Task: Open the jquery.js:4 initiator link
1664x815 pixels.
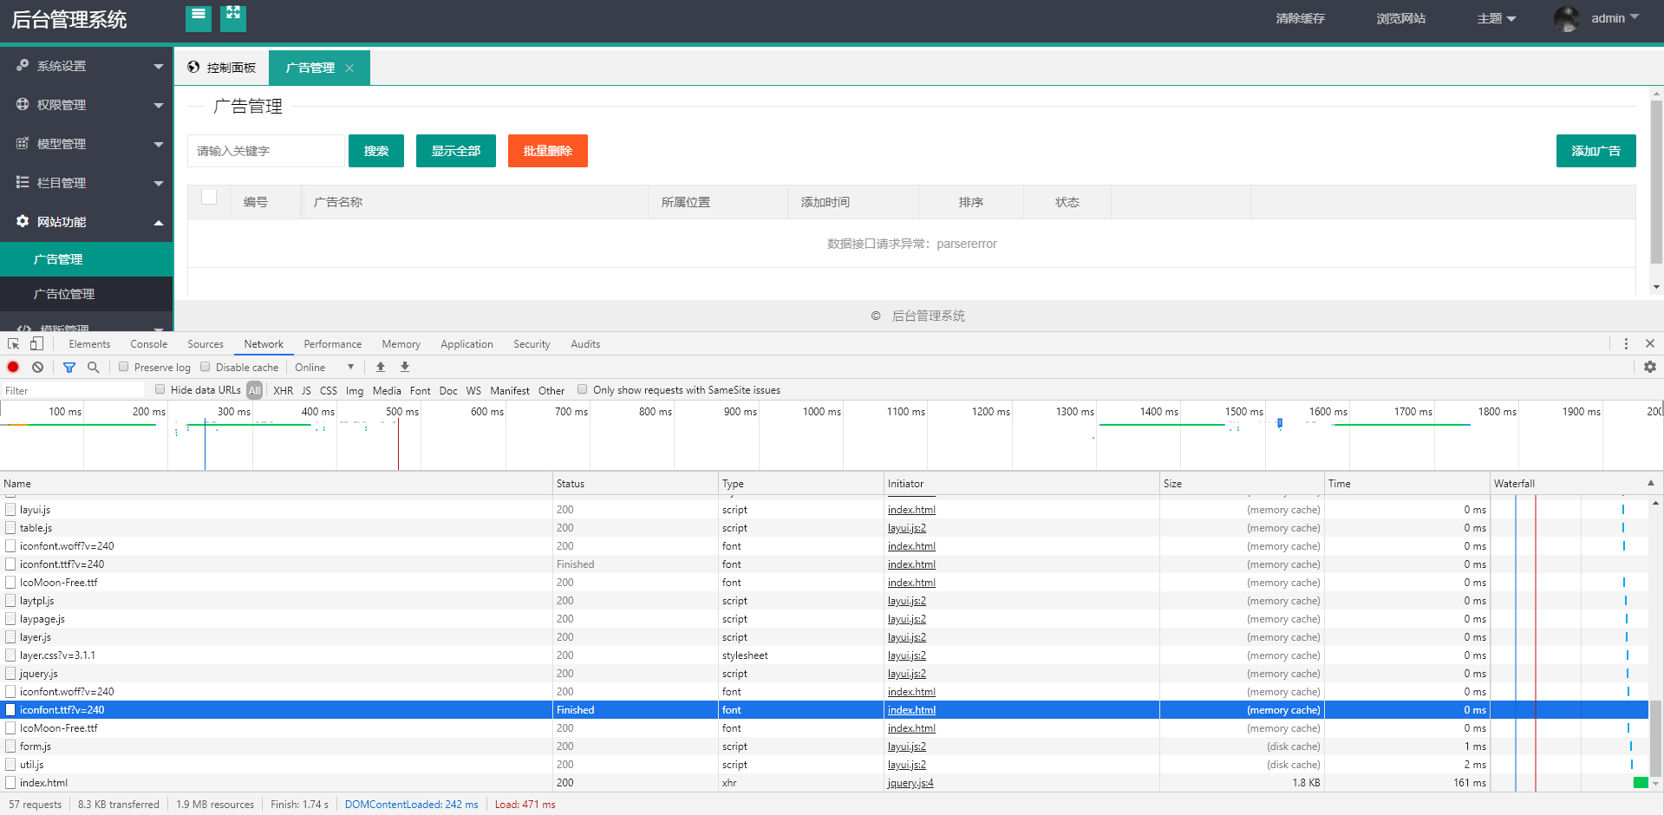Action: [x=910, y=783]
